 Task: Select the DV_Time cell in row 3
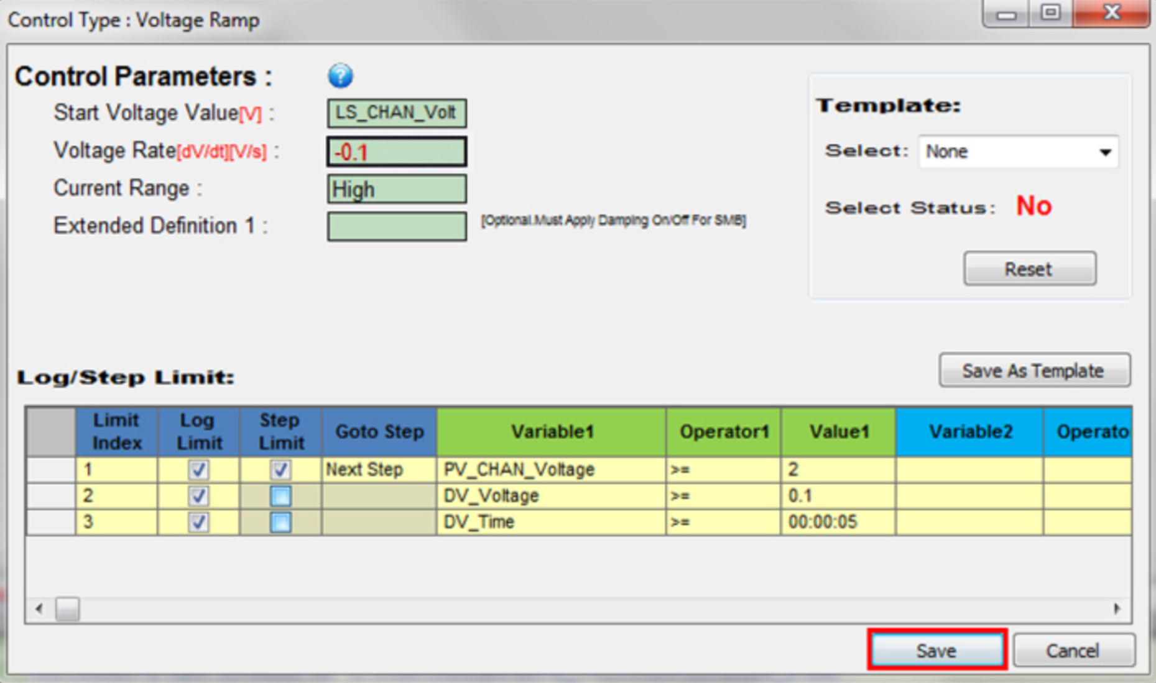551,522
